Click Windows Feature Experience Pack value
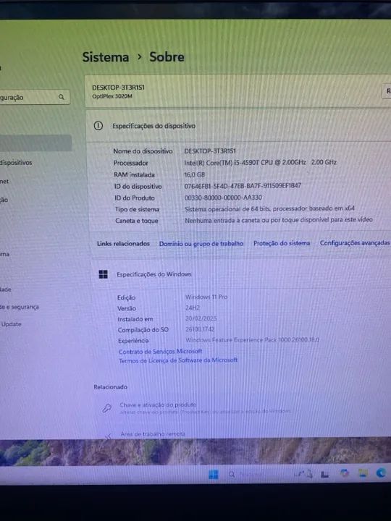The width and height of the screenshot is (391, 521). (x=253, y=339)
